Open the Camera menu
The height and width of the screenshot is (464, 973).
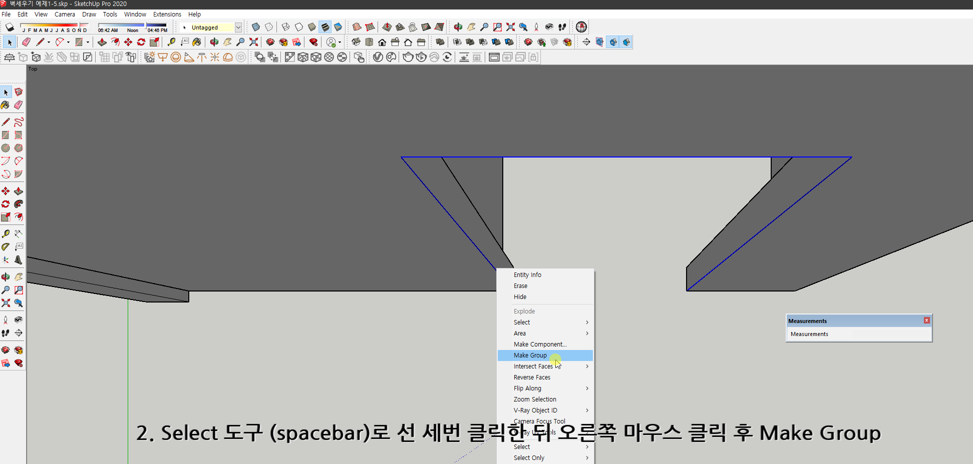click(x=65, y=14)
